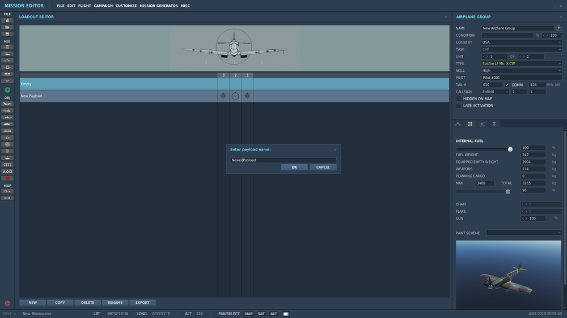
Task: Open the EDIT menu
Action: coord(71,6)
